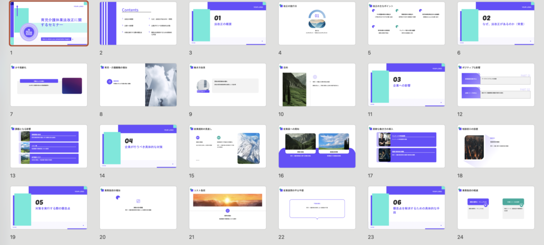Choose slide 5 改正の主なポイント

pos(406,23)
